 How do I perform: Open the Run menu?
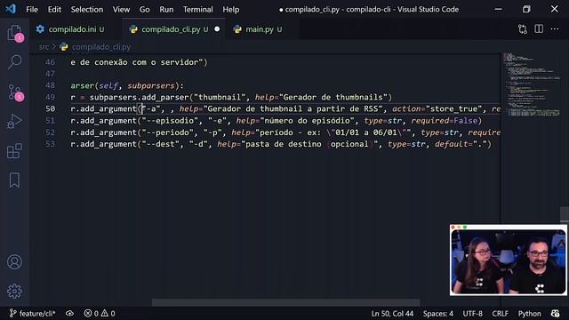click(x=166, y=10)
